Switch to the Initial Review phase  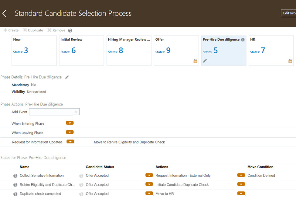click(x=81, y=50)
